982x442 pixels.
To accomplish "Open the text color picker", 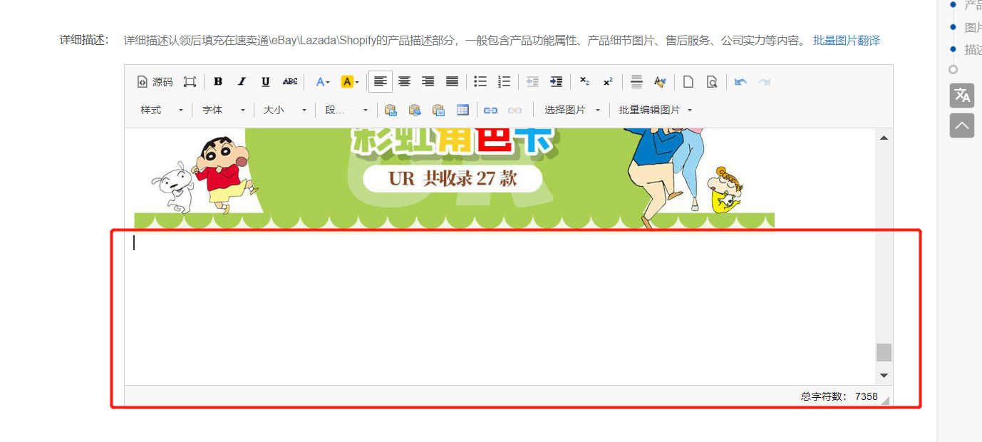I will [x=323, y=82].
